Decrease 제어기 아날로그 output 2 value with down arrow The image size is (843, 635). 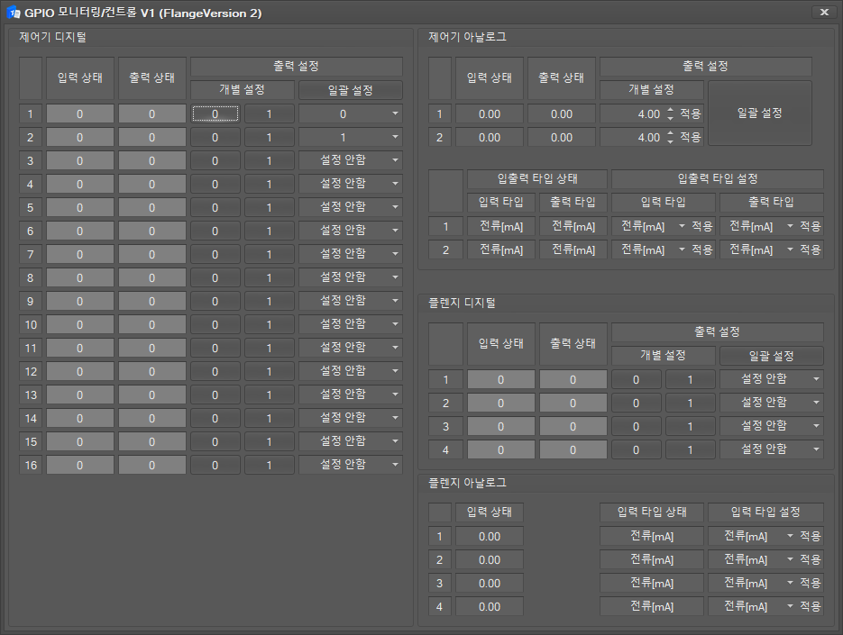[x=670, y=142]
